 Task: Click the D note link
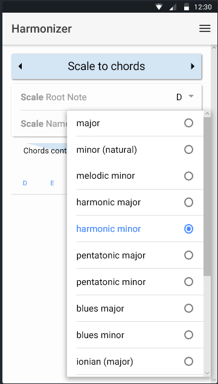25,183
